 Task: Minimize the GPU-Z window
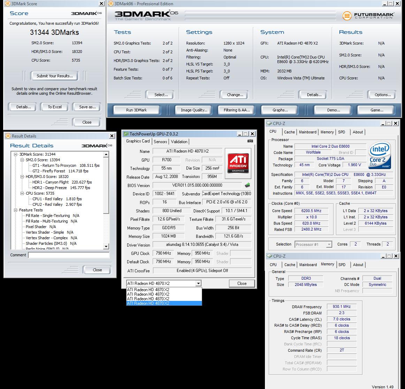[x=239, y=134]
